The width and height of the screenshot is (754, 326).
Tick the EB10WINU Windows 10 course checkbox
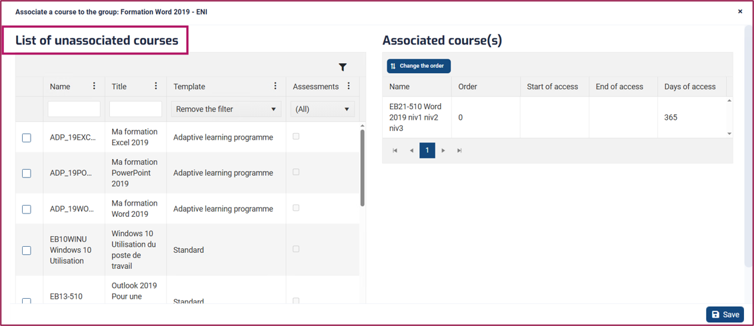(27, 250)
